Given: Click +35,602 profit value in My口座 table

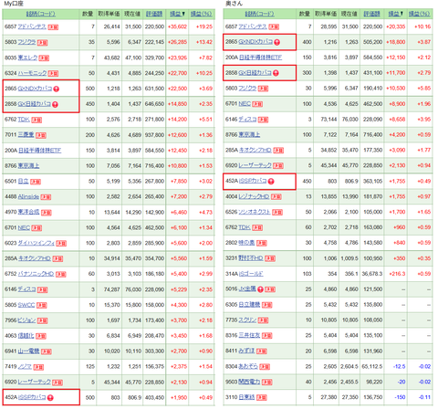Looking at the screenshot, I should coord(177,26).
